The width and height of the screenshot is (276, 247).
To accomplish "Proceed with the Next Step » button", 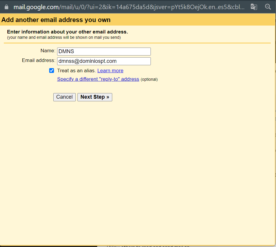I will (95, 97).
